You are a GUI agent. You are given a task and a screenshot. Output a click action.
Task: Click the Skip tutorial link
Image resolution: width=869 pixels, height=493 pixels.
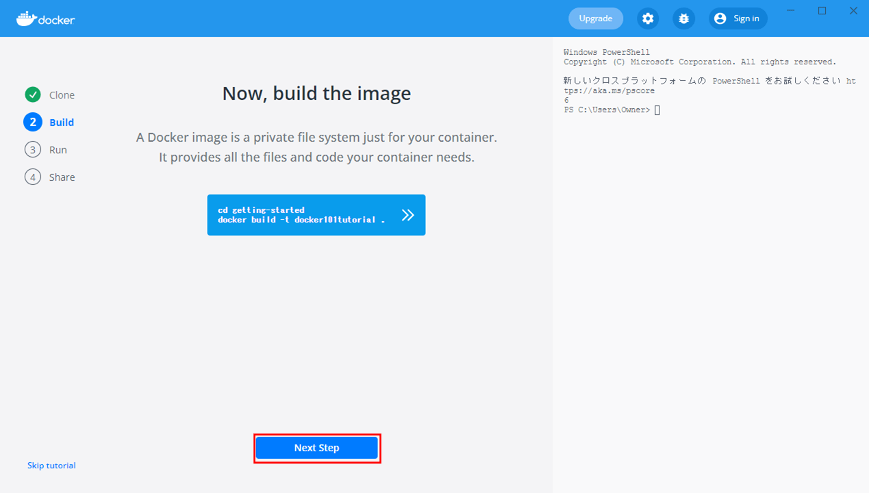(x=51, y=466)
